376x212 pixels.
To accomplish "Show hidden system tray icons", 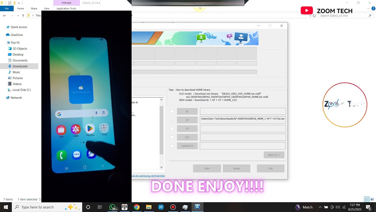I will click(320, 207).
